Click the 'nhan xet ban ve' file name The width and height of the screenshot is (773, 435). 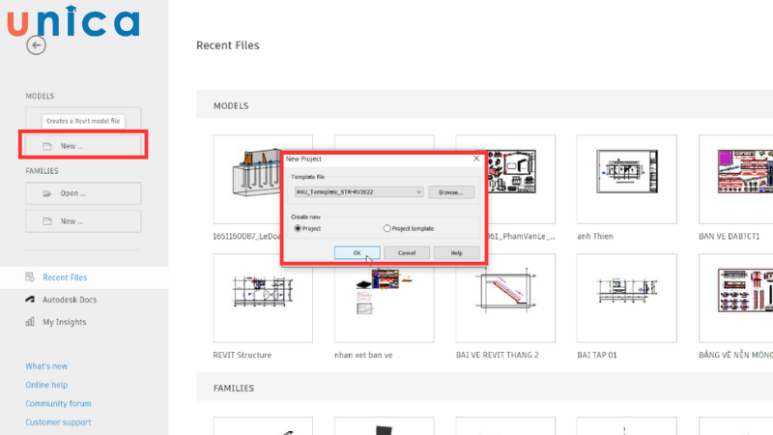click(363, 355)
